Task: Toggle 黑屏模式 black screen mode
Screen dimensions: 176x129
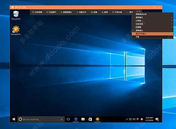Action: 153,31
